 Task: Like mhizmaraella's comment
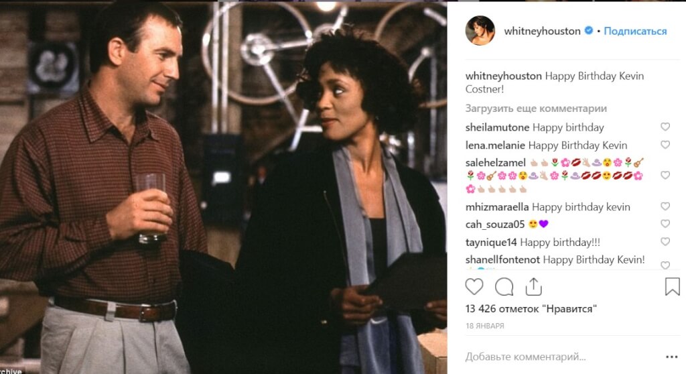coord(665,206)
